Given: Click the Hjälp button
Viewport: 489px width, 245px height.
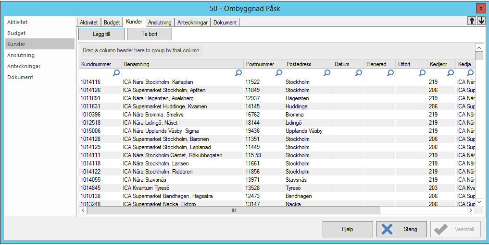Looking at the screenshot, I should click(348, 229).
